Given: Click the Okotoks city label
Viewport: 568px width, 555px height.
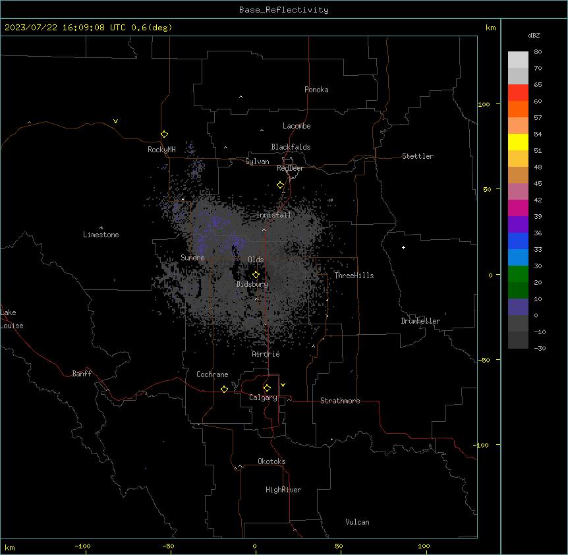Looking at the screenshot, I should [271, 461].
